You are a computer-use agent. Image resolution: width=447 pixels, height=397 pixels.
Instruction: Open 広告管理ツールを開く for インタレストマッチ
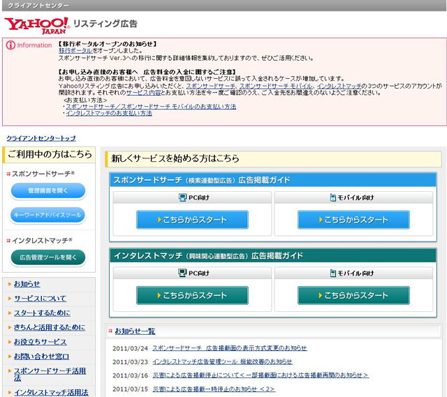[x=47, y=257]
